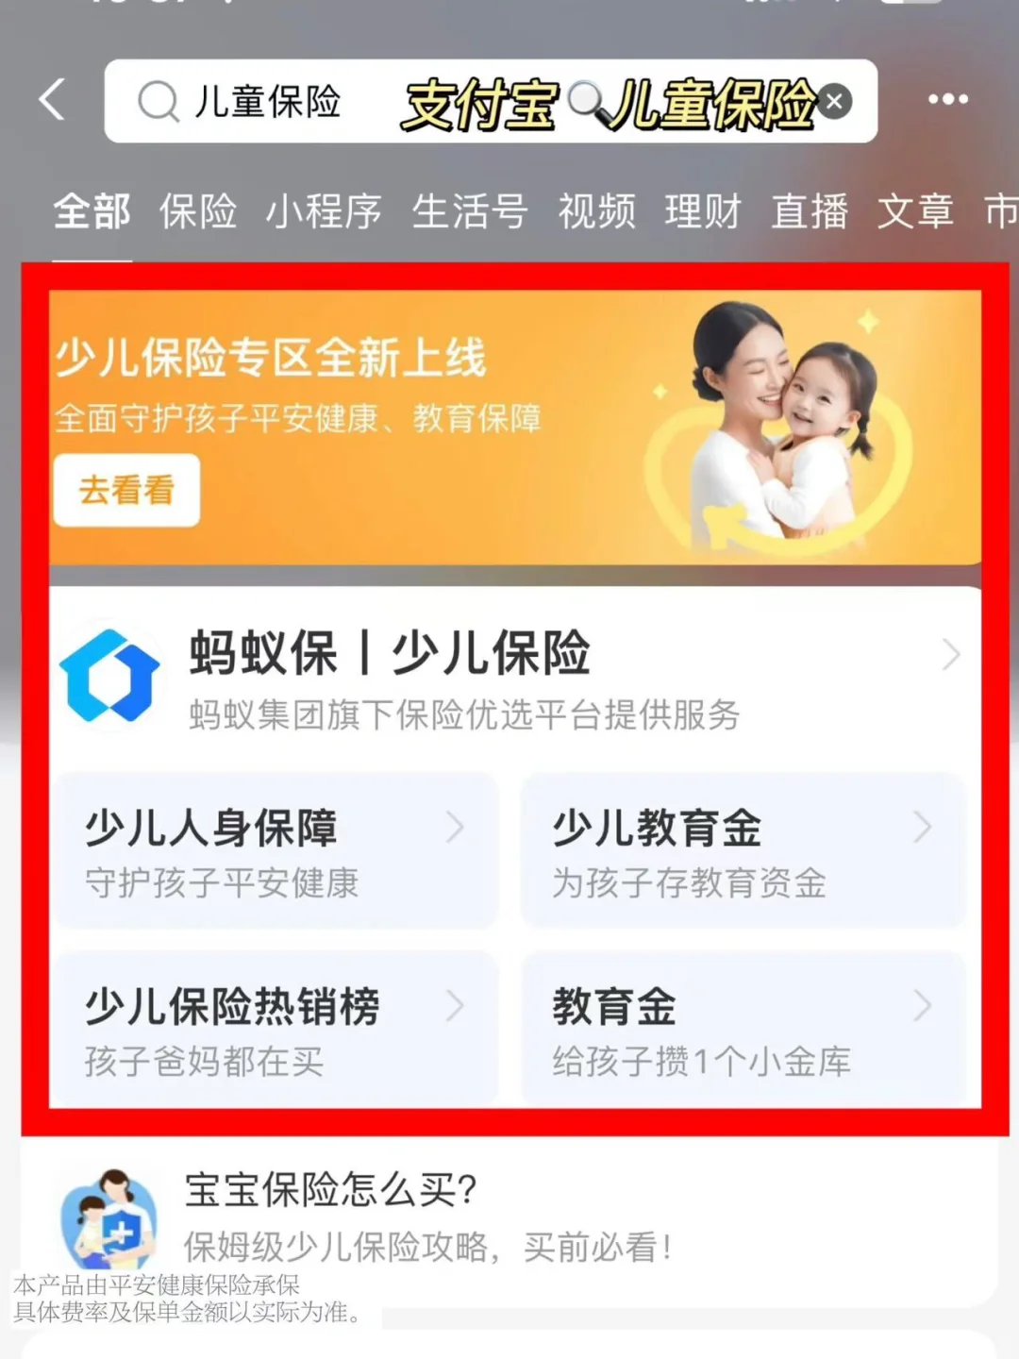1019x1359 pixels.
Task: Open 少儿人身保障 chevron arrow
Action: (456, 828)
